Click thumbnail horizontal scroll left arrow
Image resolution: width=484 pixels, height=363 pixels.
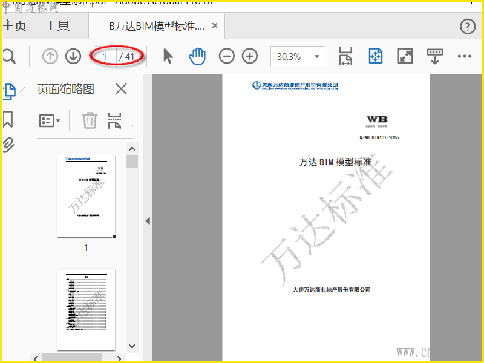coord(36,358)
